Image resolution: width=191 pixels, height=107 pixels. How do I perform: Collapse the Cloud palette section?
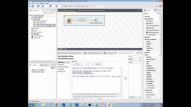click(159, 55)
